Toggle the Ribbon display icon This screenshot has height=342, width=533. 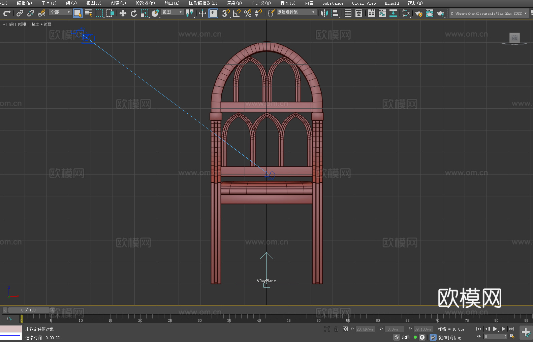[x=372, y=13]
